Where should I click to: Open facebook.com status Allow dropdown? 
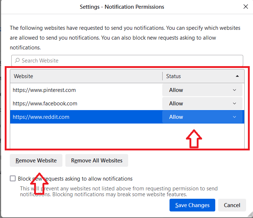pos(202,103)
